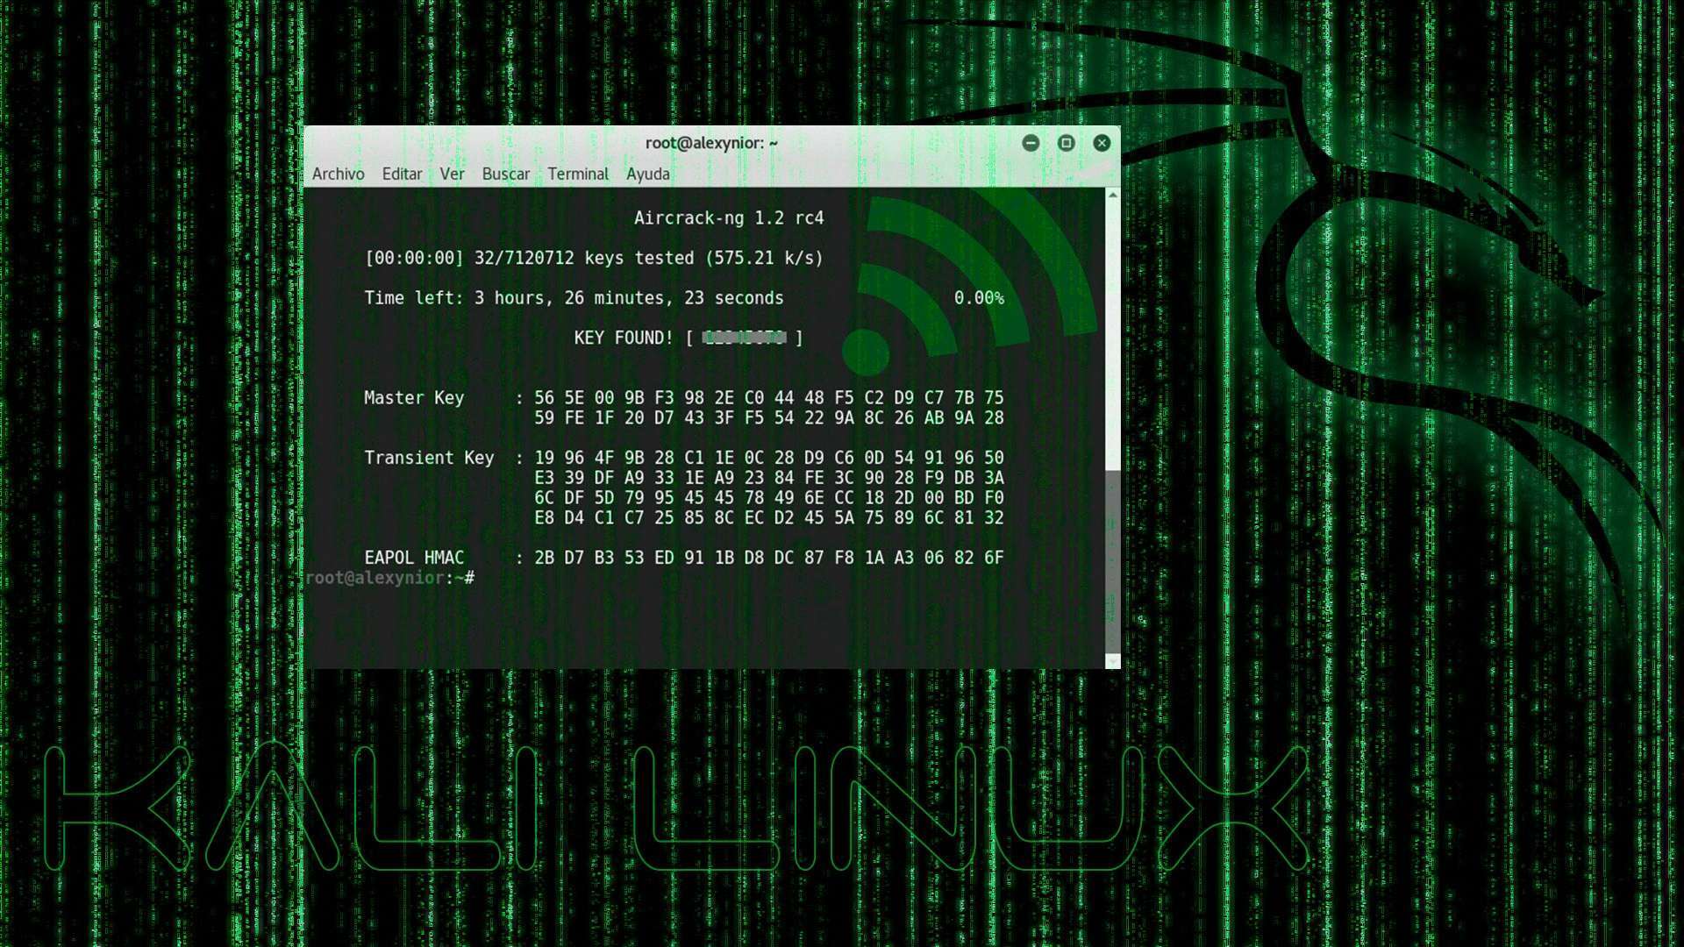Image resolution: width=1684 pixels, height=947 pixels.
Task: Click the EAPOL HMAC line
Action: click(x=684, y=557)
